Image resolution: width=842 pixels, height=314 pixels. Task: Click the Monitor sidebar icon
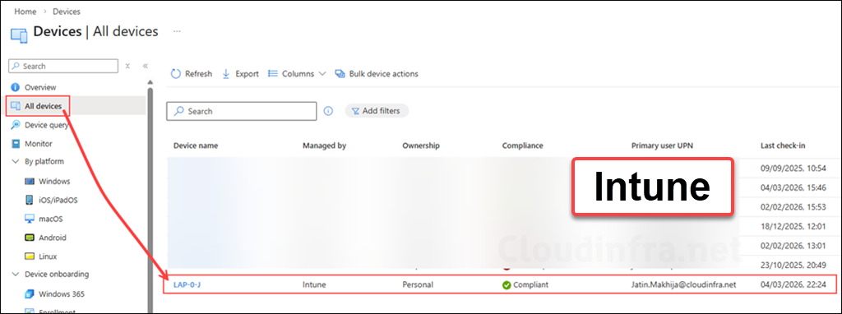tap(15, 144)
